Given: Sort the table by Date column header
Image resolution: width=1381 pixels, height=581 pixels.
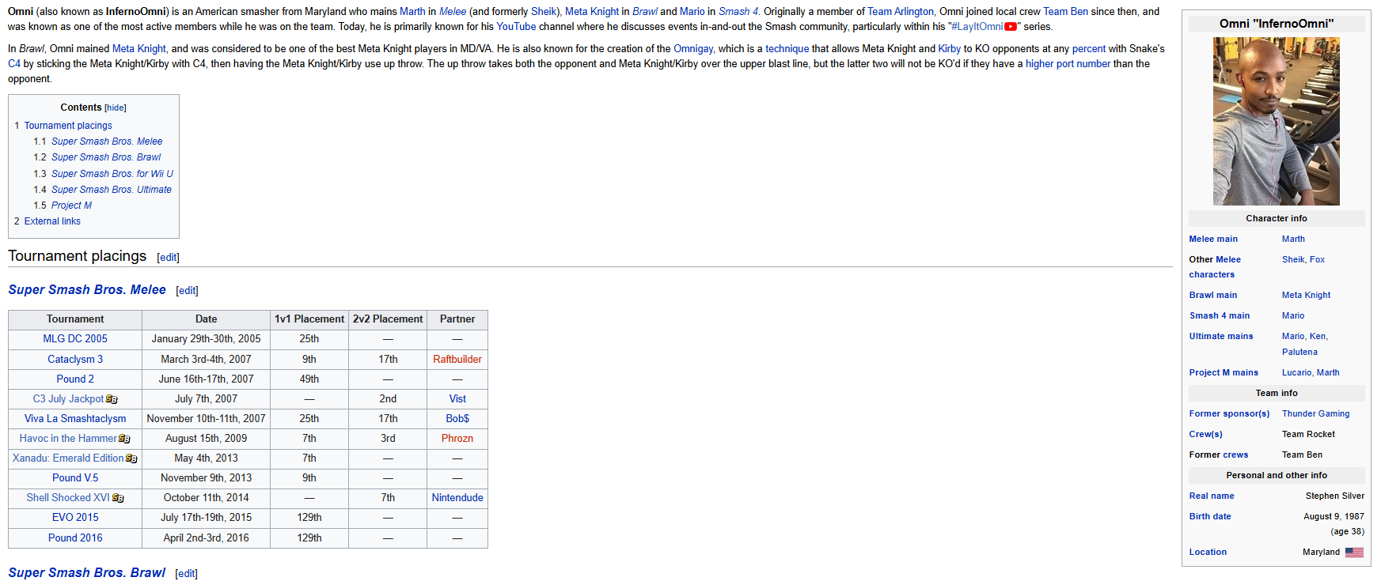Looking at the screenshot, I should (x=207, y=319).
